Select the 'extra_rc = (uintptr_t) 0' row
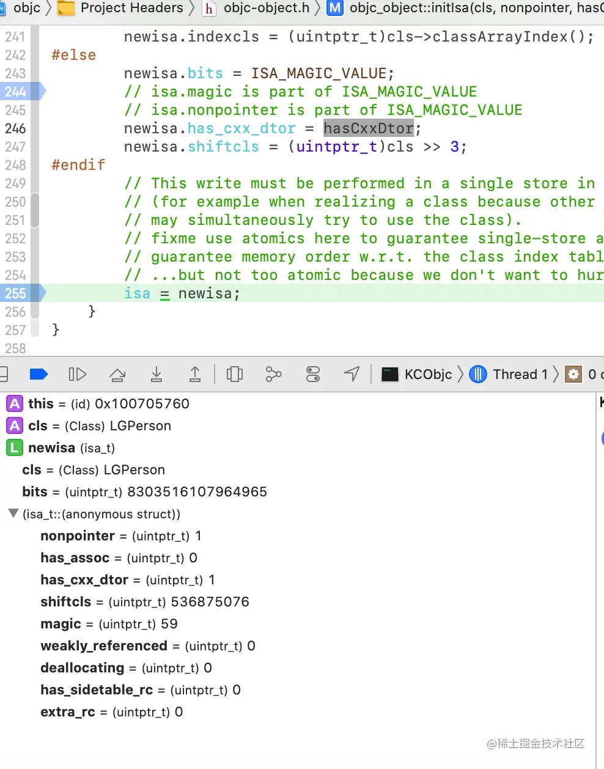Viewport: 604px width, 769px height. 298,712
